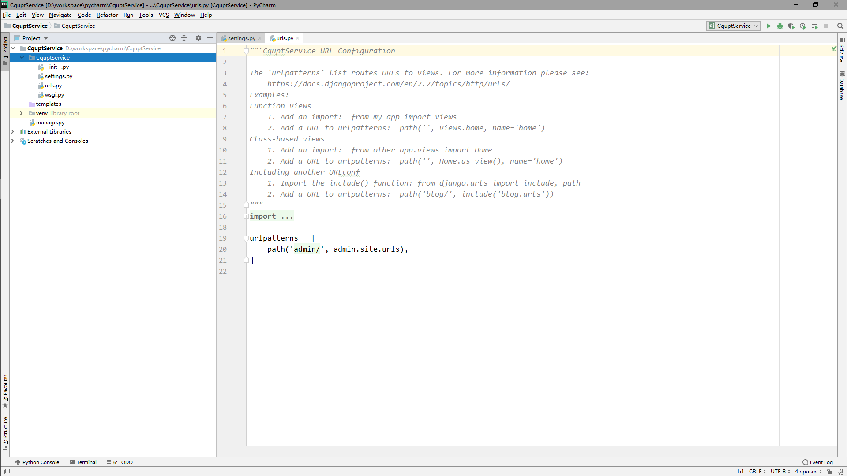Open the Project panel gear settings
Screen dimensions: 847x476
[199, 38]
